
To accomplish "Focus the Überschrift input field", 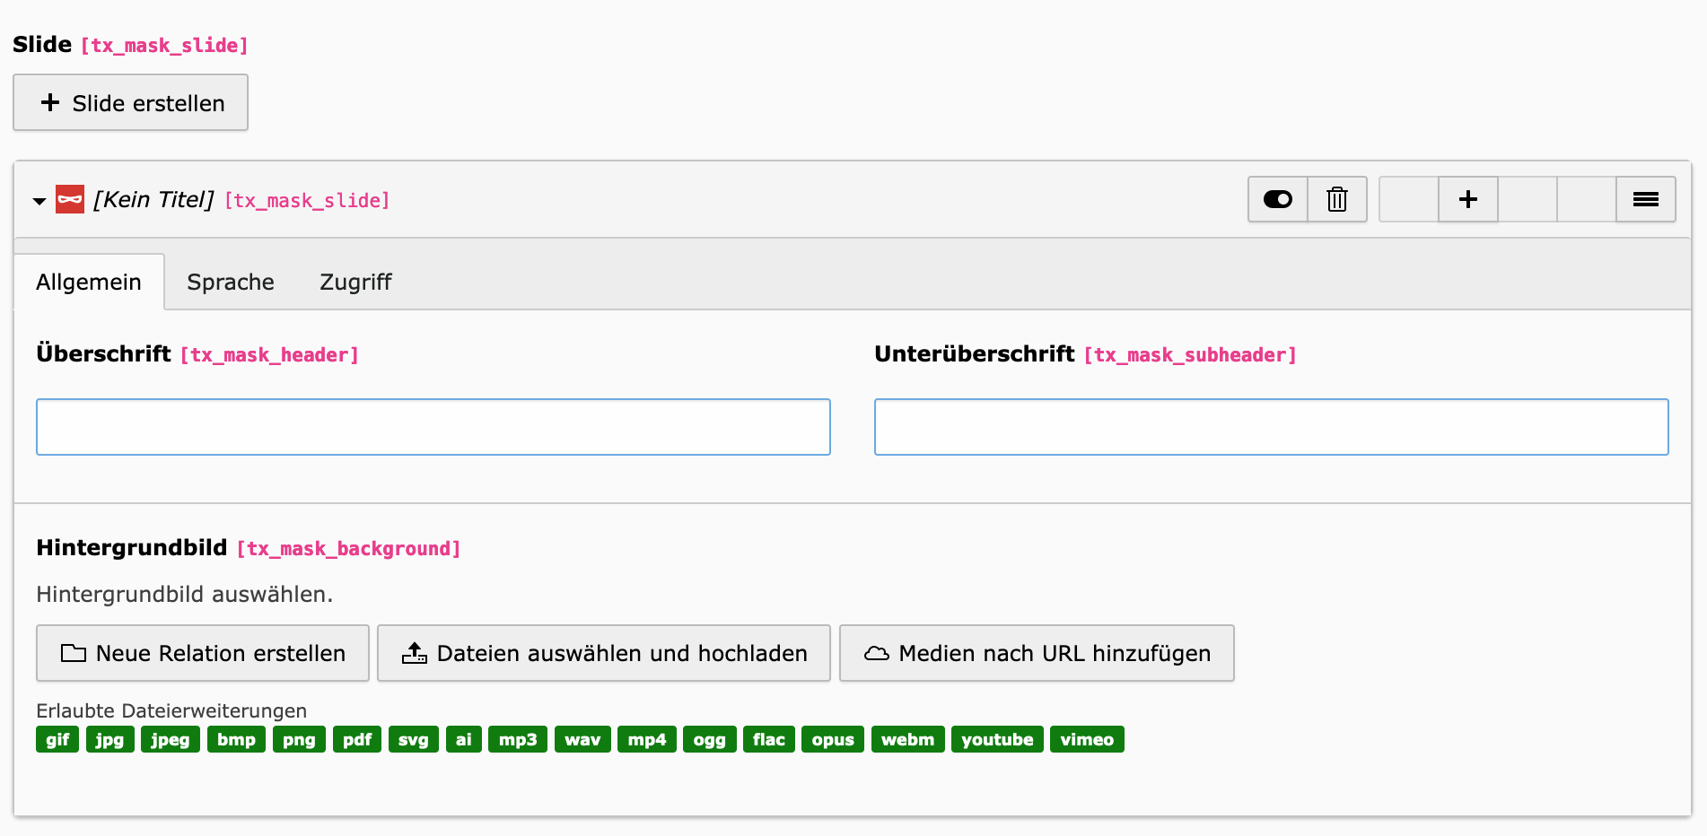I will pyautogui.click(x=433, y=427).
